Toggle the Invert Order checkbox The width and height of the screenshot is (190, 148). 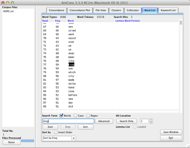(x=56, y=132)
